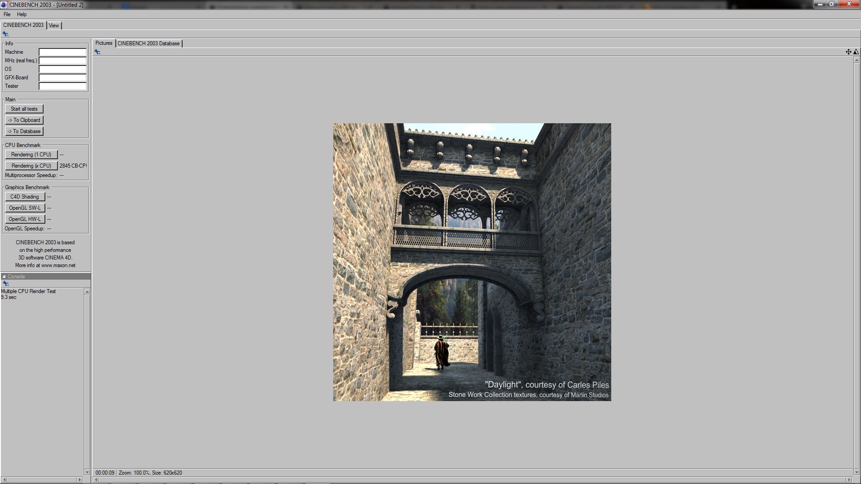Open the CINEBENCH 2003 Database tab
The height and width of the screenshot is (484, 861).
point(148,43)
